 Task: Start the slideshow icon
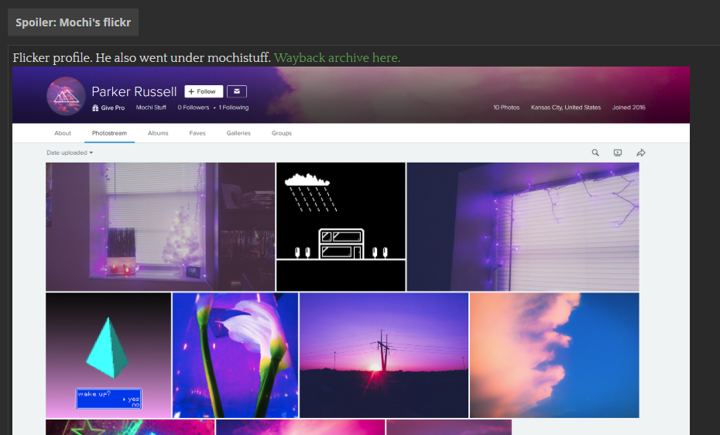click(x=618, y=152)
